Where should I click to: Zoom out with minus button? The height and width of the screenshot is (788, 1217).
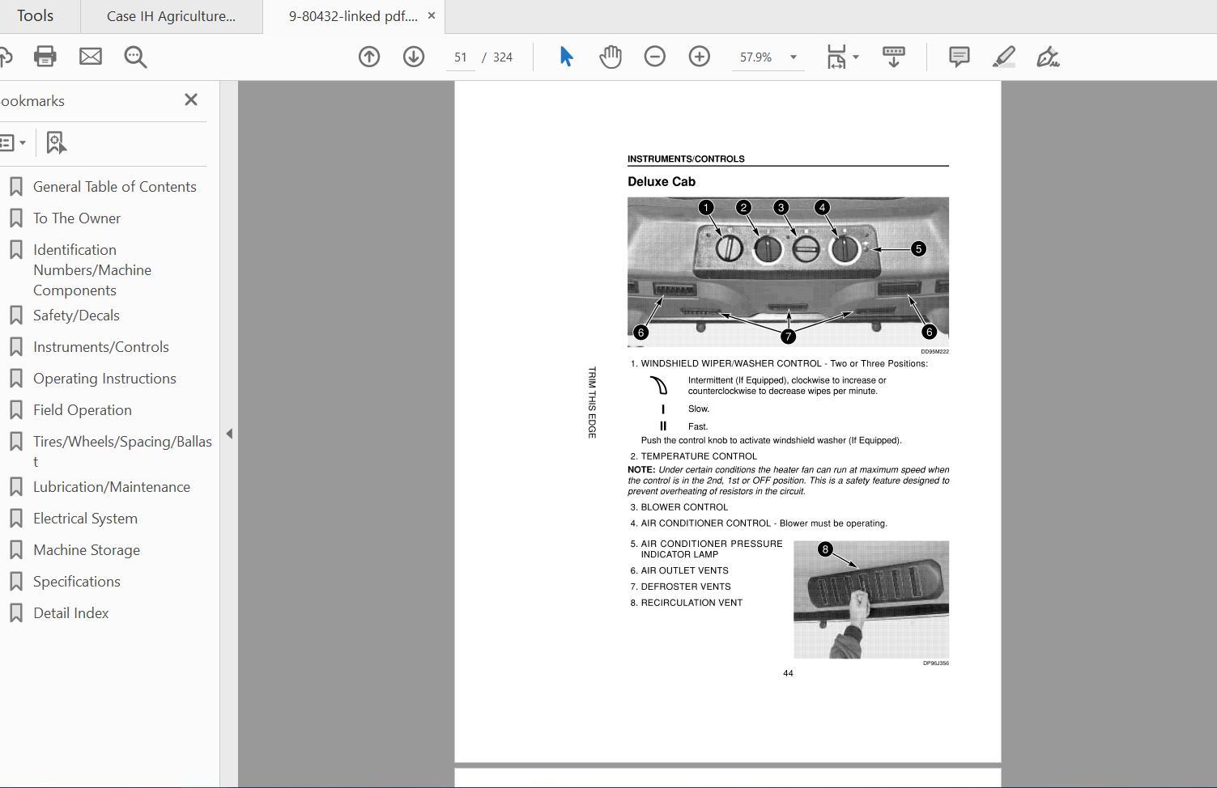pos(655,57)
